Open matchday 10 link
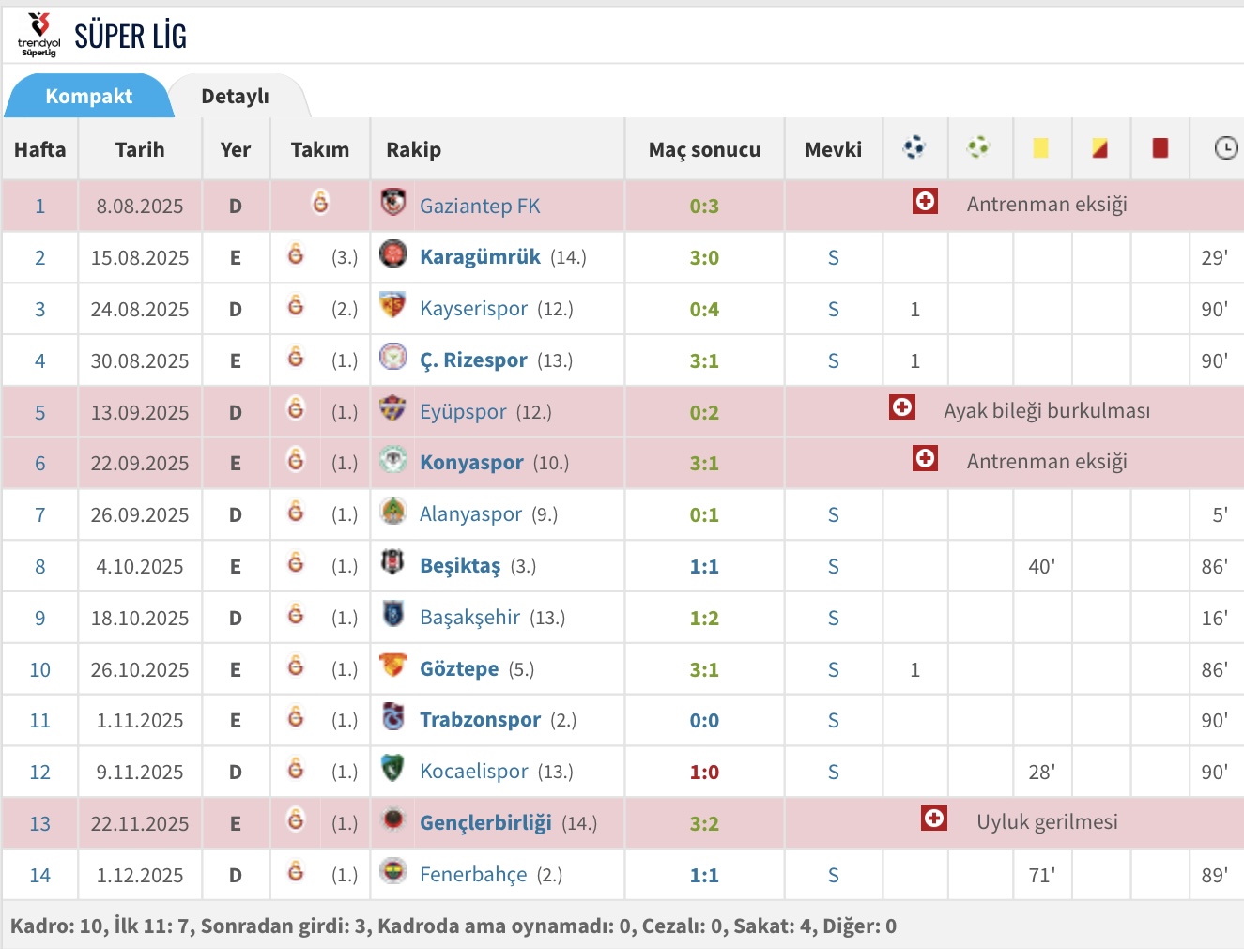This screenshot has height=949, width=1244. pos(39,669)
